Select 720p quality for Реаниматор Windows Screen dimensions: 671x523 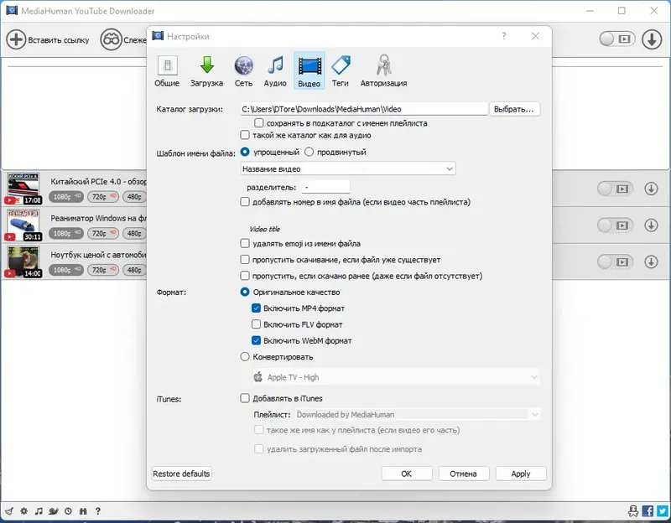[103, 234]
